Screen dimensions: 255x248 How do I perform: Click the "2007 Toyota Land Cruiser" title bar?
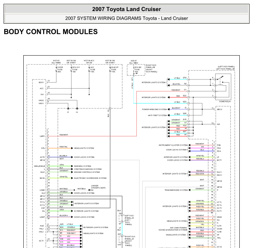(127, 9)
